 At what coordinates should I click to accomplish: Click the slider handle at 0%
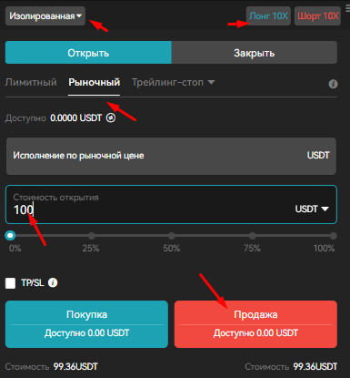tap(10, 236)
